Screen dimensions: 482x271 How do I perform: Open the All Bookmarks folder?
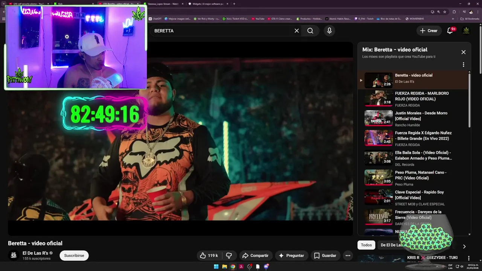[470, 18]
